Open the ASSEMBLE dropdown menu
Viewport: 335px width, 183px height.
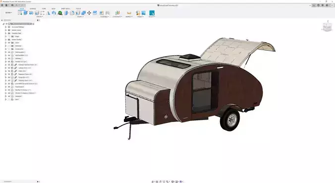(105, 17)
